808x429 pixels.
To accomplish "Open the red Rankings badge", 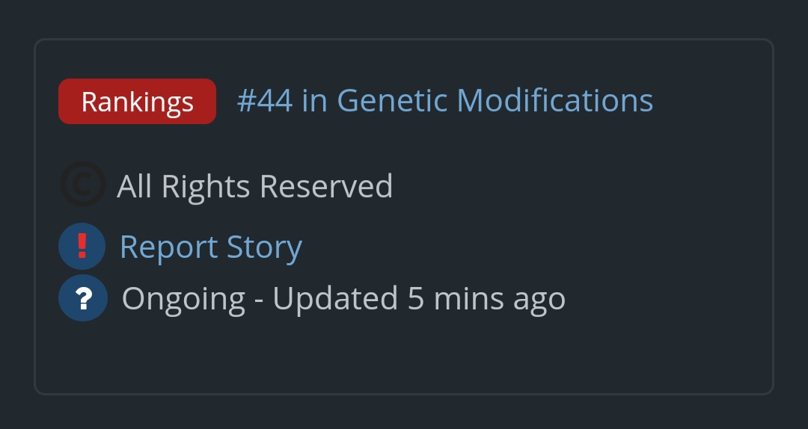I will click(x=137, y=101).
